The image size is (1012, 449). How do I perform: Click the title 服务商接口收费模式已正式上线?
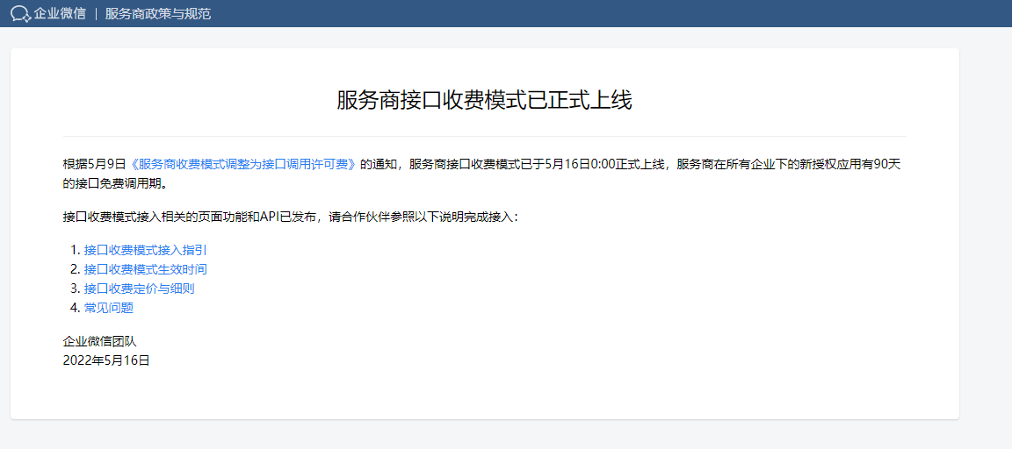pos(484,101)
